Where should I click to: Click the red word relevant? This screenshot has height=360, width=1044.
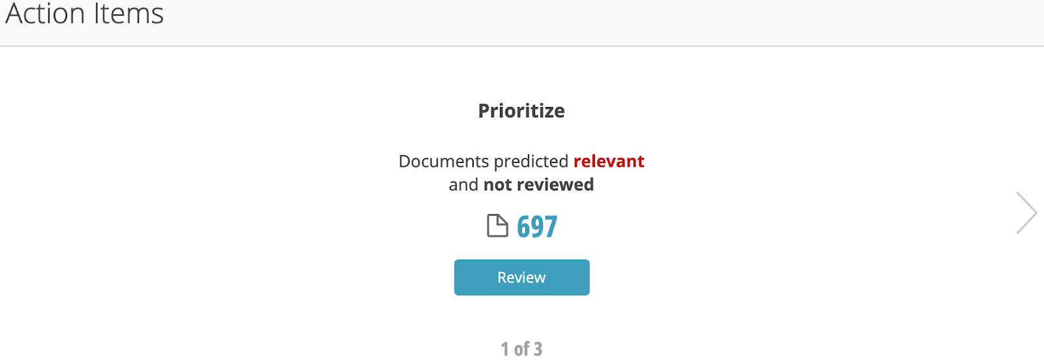pyautogui.click(x=609, y=161)
